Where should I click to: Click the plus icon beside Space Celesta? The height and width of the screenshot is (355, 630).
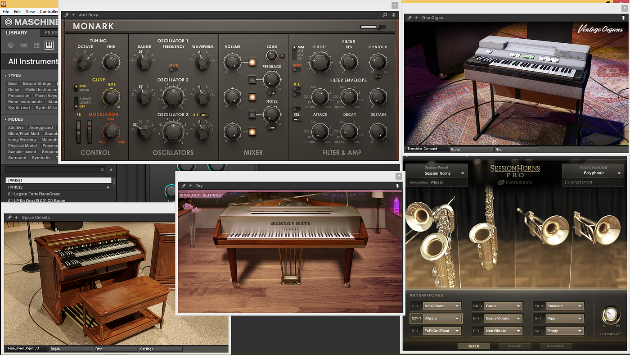[17, 217]
